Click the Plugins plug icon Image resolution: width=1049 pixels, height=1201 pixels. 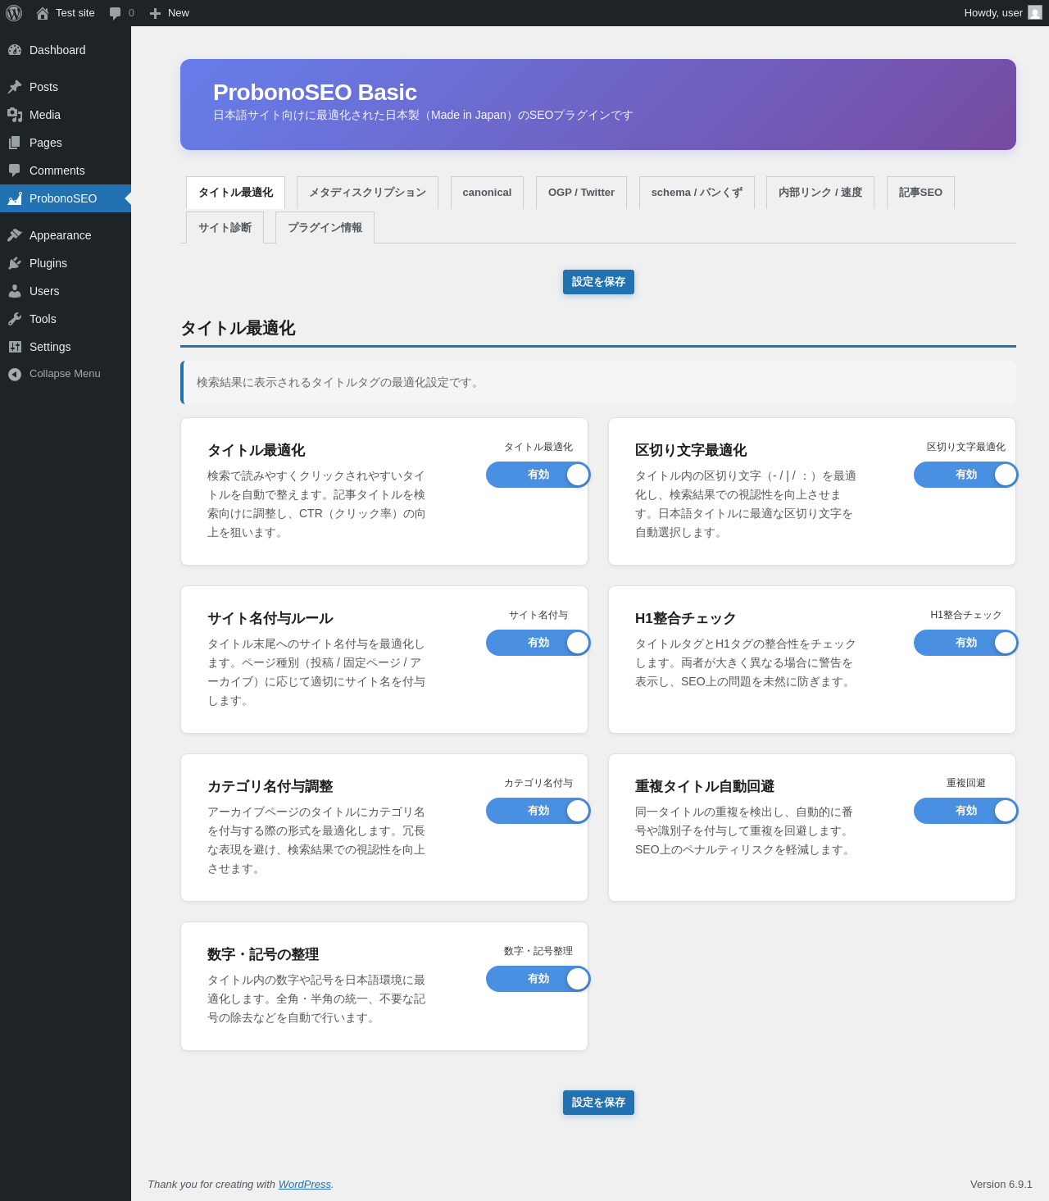15,263
